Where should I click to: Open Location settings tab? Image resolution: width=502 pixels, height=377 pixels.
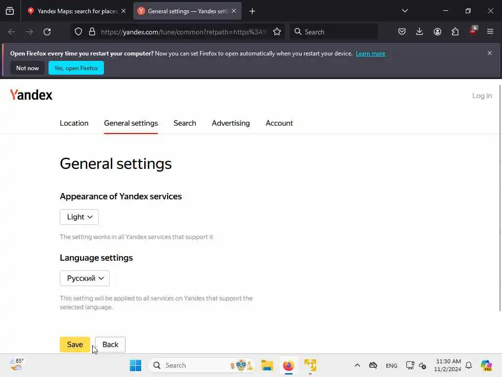[x=74, y=123]
